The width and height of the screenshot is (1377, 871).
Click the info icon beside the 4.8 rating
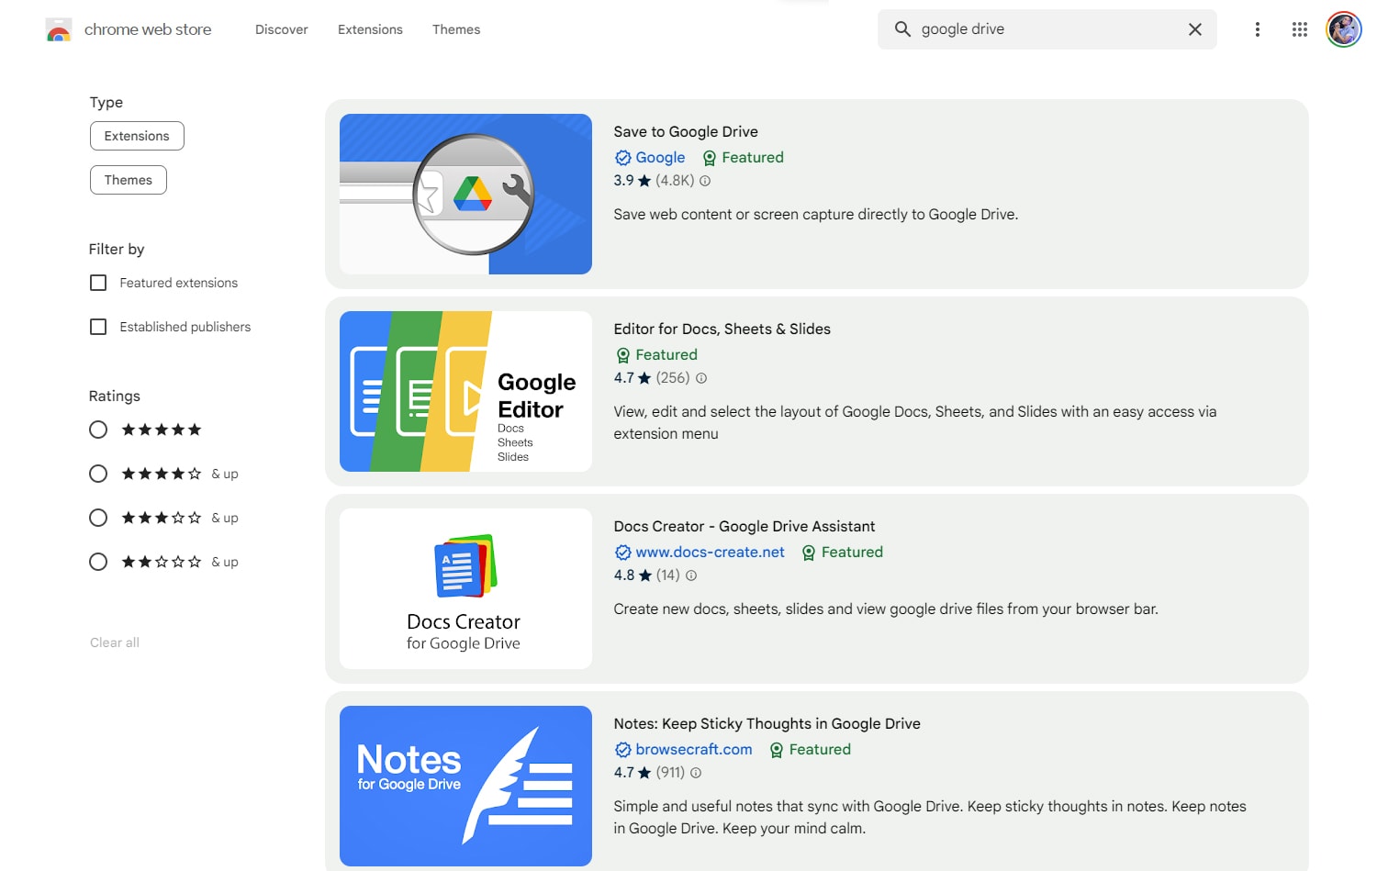[690, 575]
